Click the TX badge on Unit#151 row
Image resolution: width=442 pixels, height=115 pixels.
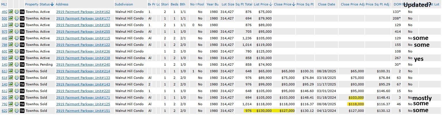coord(22,111)
